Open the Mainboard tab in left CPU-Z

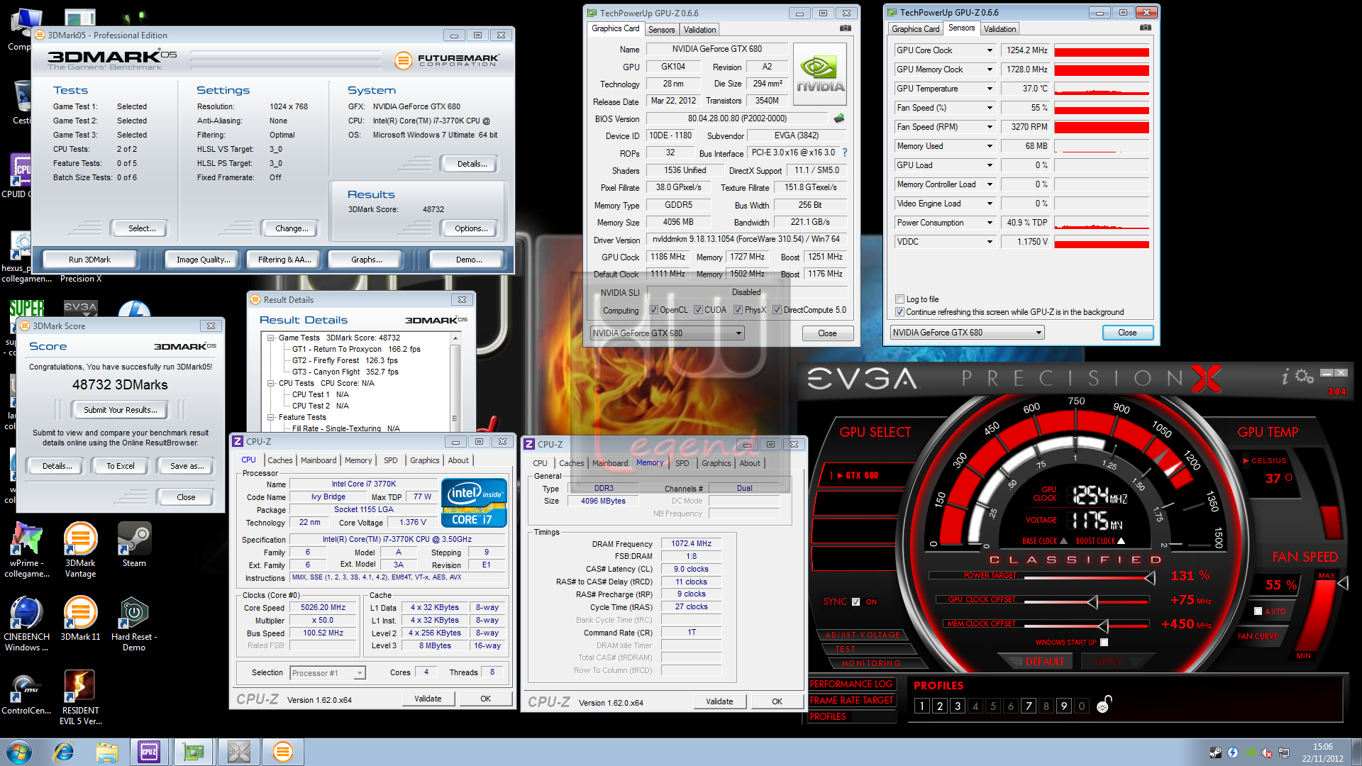click(319, 460)
